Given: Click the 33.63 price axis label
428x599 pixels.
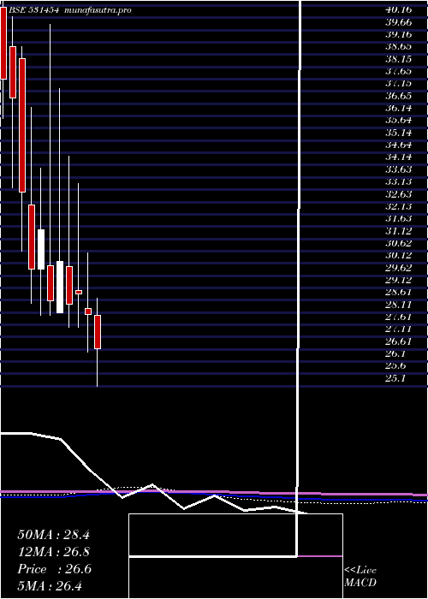Looking at the screenshot, I should 399,169.
